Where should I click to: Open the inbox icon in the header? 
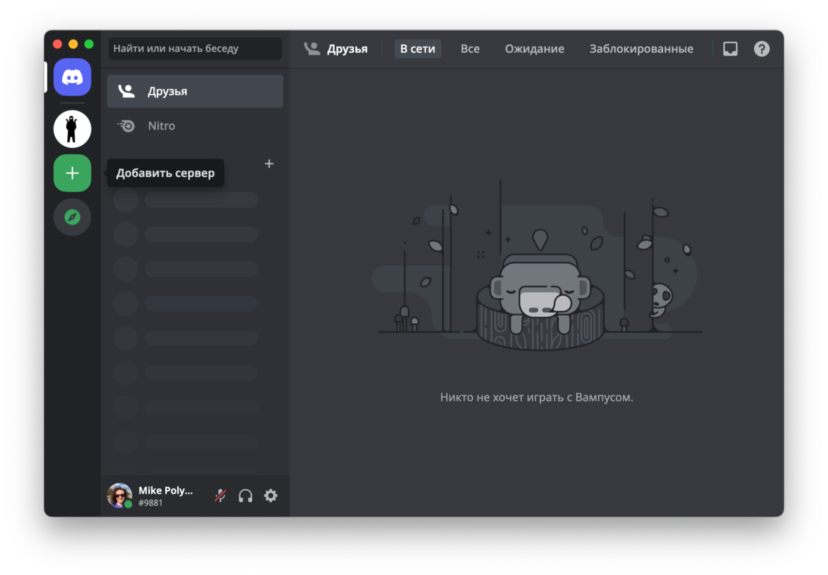pyautogui.click(x=730, y=49)
